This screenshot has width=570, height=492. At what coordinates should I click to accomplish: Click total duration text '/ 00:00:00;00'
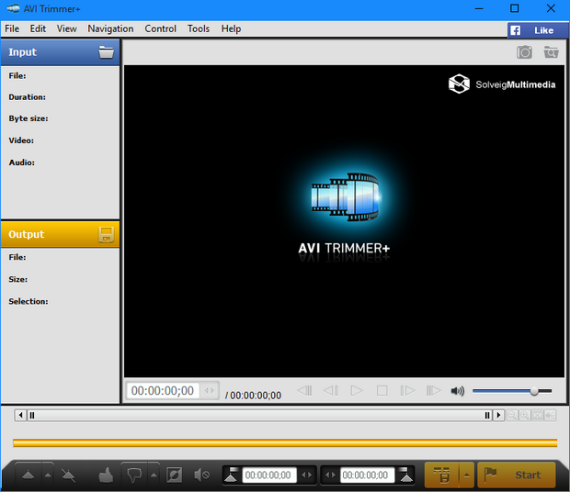253,396
